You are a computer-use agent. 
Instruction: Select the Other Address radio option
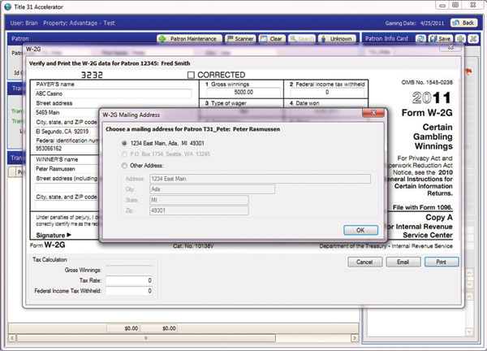(x=124, y=164)
